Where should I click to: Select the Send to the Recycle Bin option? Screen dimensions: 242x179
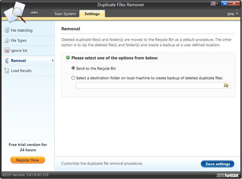point(73,68)
